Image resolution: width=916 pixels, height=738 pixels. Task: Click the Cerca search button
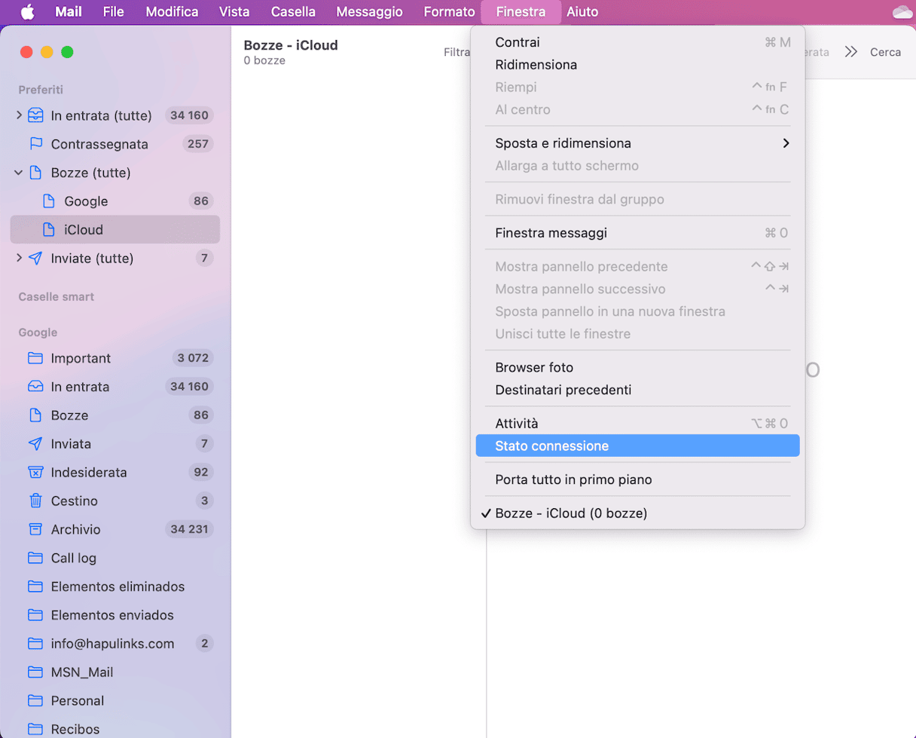[885, 52]
